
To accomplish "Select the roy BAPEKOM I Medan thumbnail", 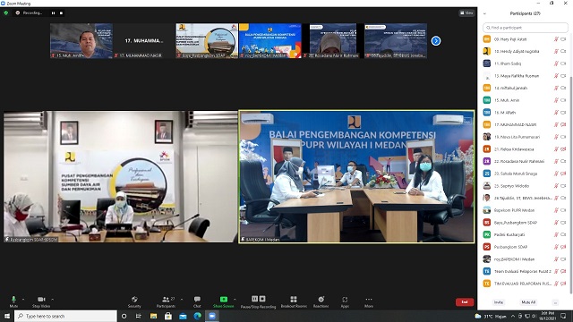I will coord(270,41).
